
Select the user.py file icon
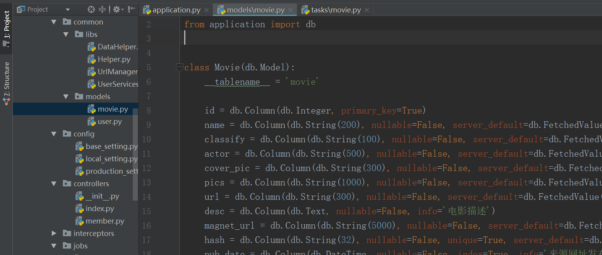(92, 122)
